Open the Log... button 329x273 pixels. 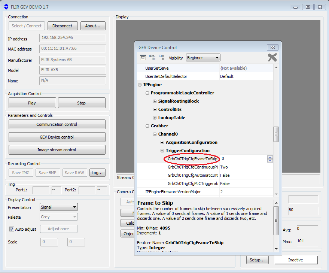tap(97, 173)
